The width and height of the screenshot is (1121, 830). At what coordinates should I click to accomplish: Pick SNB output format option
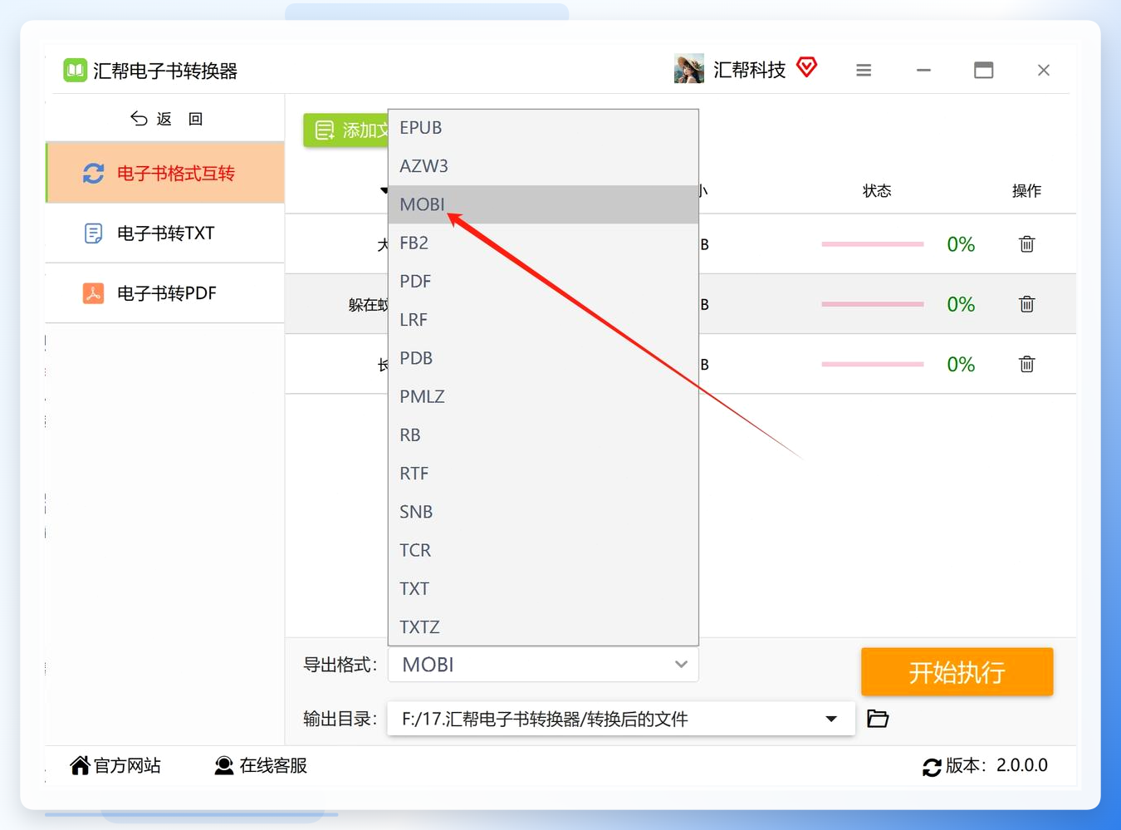(x=543, y=512)
